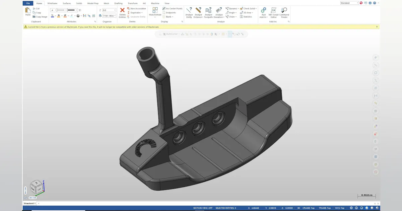Click the globe material attribute icon
Viewport: 402px width, 211px height.
coord(78,16)
